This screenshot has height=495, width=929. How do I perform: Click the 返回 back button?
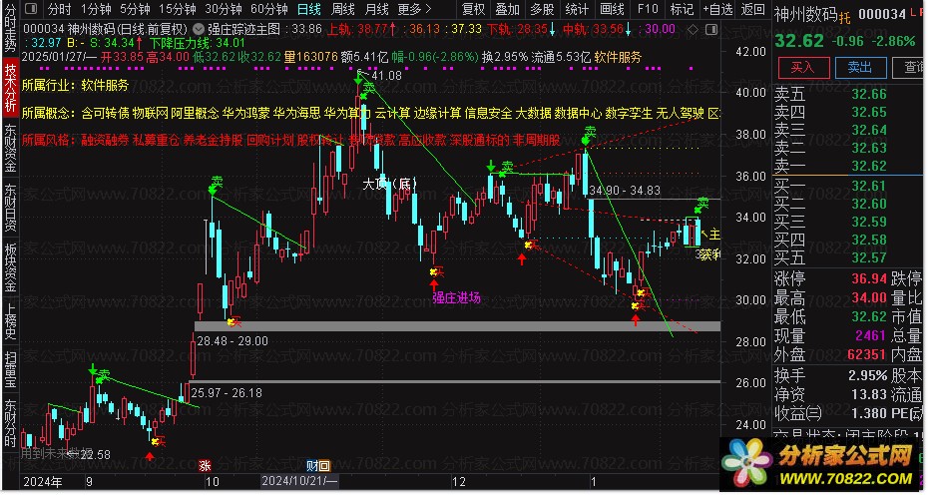(753, 9)
